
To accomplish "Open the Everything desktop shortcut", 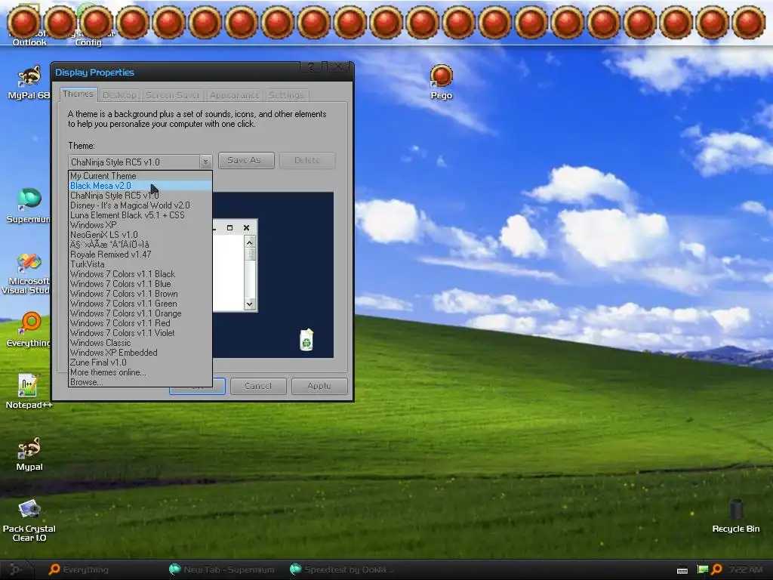I will click(x=29, y=329).
